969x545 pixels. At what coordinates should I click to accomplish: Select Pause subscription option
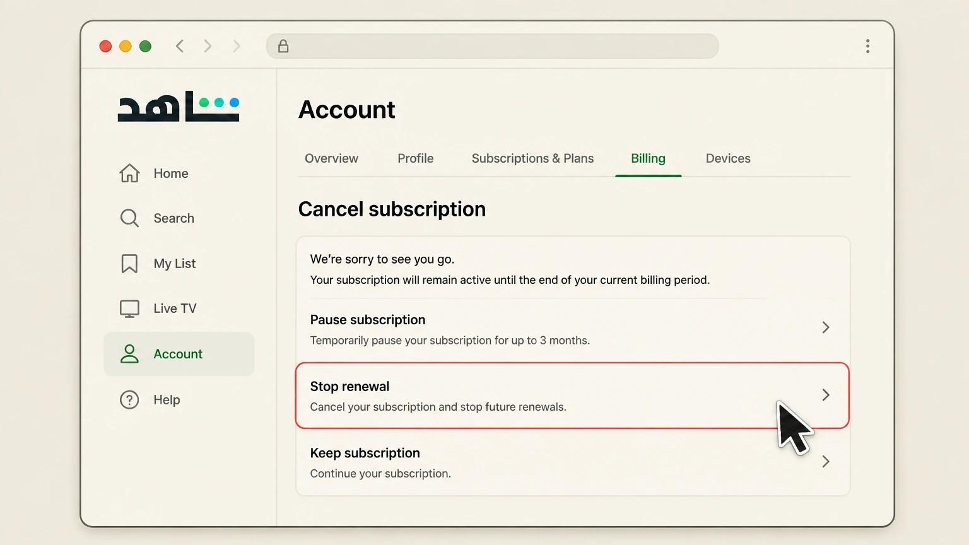pyautogui.click(x=573, y=329)
